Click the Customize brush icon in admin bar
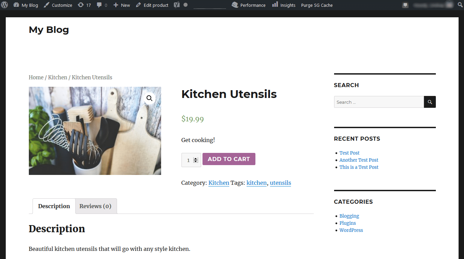The image size is (464, 259). point(46,5)
